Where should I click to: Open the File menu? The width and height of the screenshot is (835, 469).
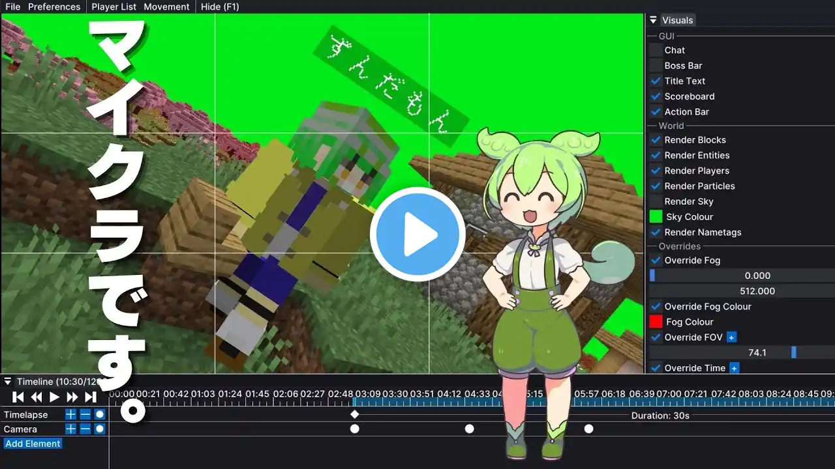(12, 7)
